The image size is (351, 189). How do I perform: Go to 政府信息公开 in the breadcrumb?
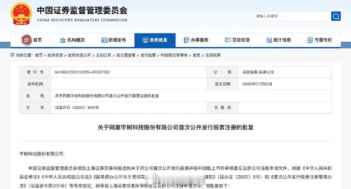[x=79, y=55]
